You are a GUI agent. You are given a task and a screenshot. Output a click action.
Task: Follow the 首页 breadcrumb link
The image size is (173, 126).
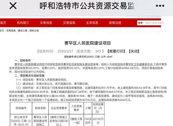pos(2,30)
